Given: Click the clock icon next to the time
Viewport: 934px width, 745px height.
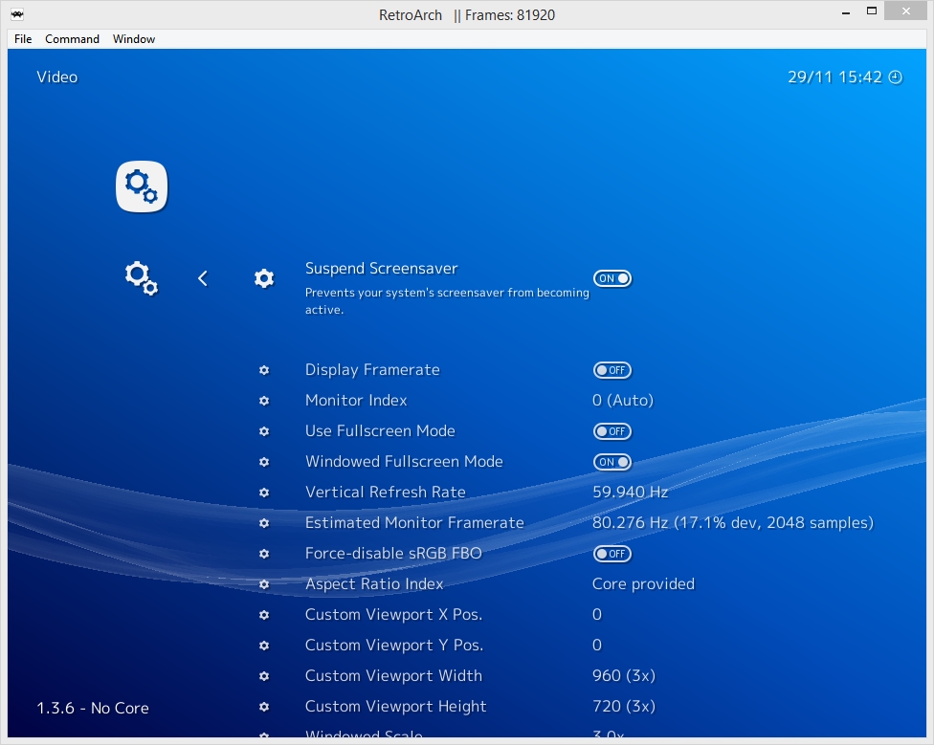Looking at the screenshot, I should point(896,77).
